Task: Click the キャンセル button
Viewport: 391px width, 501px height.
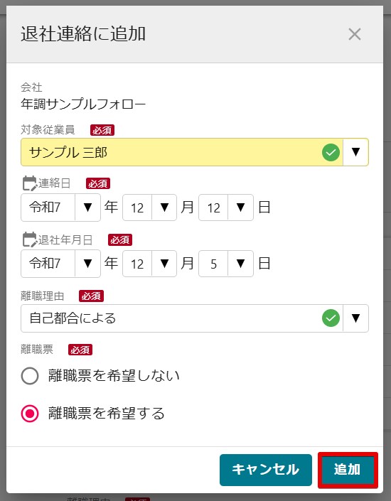Action: point(266,470)
